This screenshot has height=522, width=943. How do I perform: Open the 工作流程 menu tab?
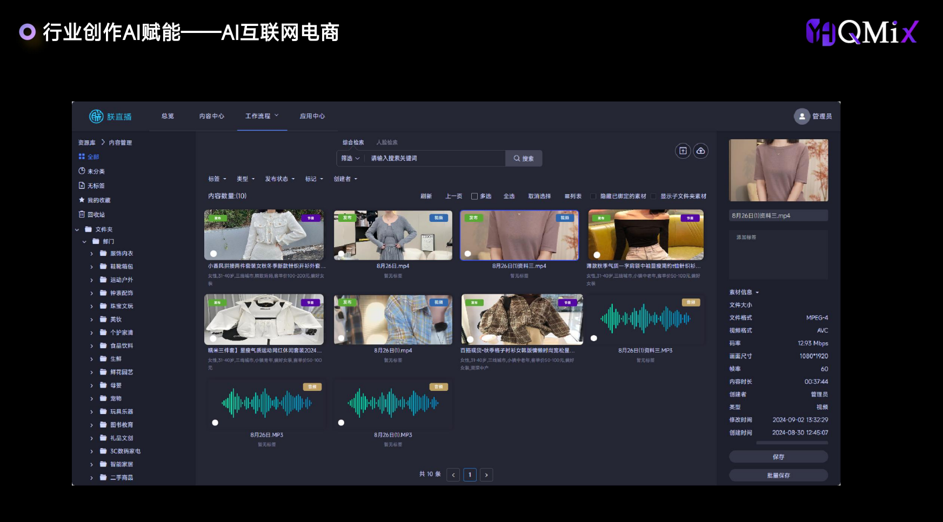(262, 116)
